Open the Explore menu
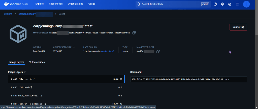Screen dimensions: 258x109 click(x=40, y=4)
